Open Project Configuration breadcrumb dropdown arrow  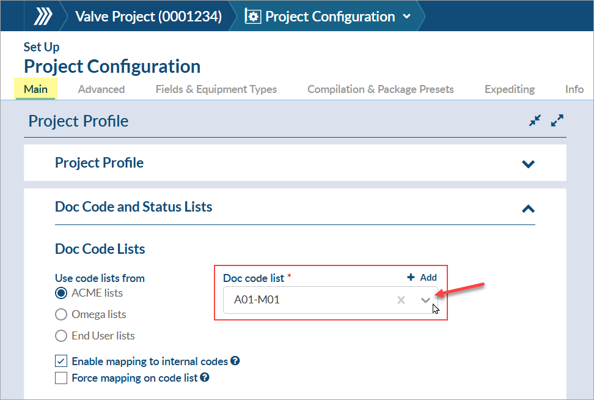coord(407,17)
